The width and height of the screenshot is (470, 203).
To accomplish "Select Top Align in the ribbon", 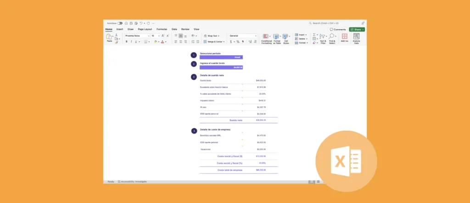I will (x=176, y=36).
